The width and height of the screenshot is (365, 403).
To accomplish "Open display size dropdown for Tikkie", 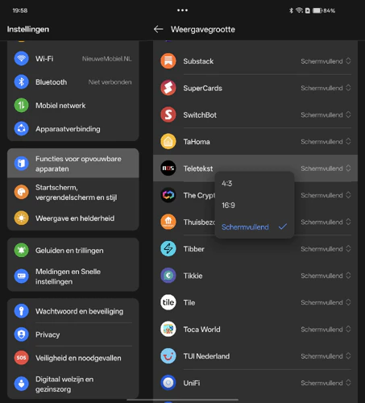I will tap(326, 276).
